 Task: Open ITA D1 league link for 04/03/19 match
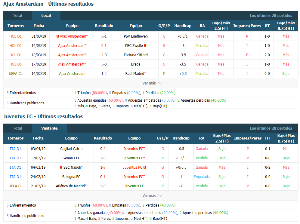click(15, 167)
